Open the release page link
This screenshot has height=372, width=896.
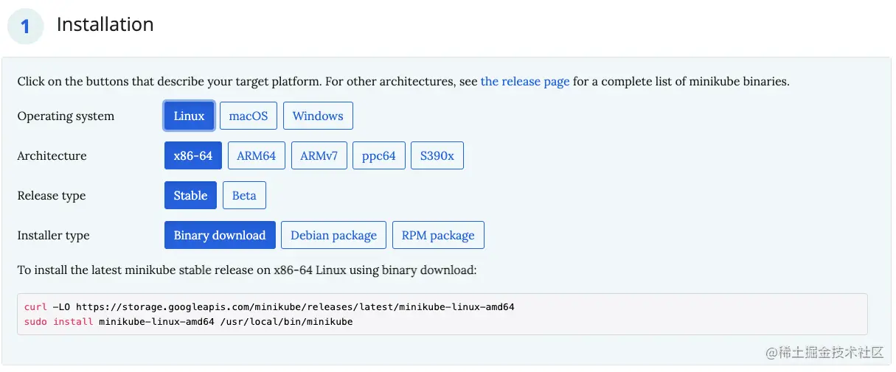(525, 81)
